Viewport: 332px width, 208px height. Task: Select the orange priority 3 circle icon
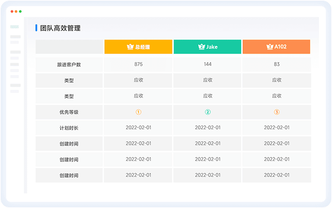coord(276,112)
